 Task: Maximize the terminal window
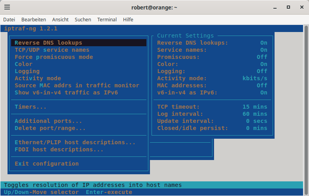288,7
